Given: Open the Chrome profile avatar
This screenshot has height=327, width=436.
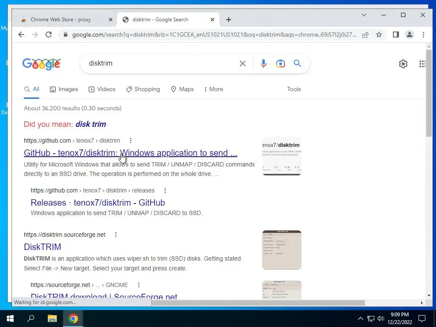Looking at the screenshot, I should coord(409,34).
